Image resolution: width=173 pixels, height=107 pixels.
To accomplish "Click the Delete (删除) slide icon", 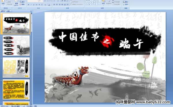I will click(x=22, y=4).
